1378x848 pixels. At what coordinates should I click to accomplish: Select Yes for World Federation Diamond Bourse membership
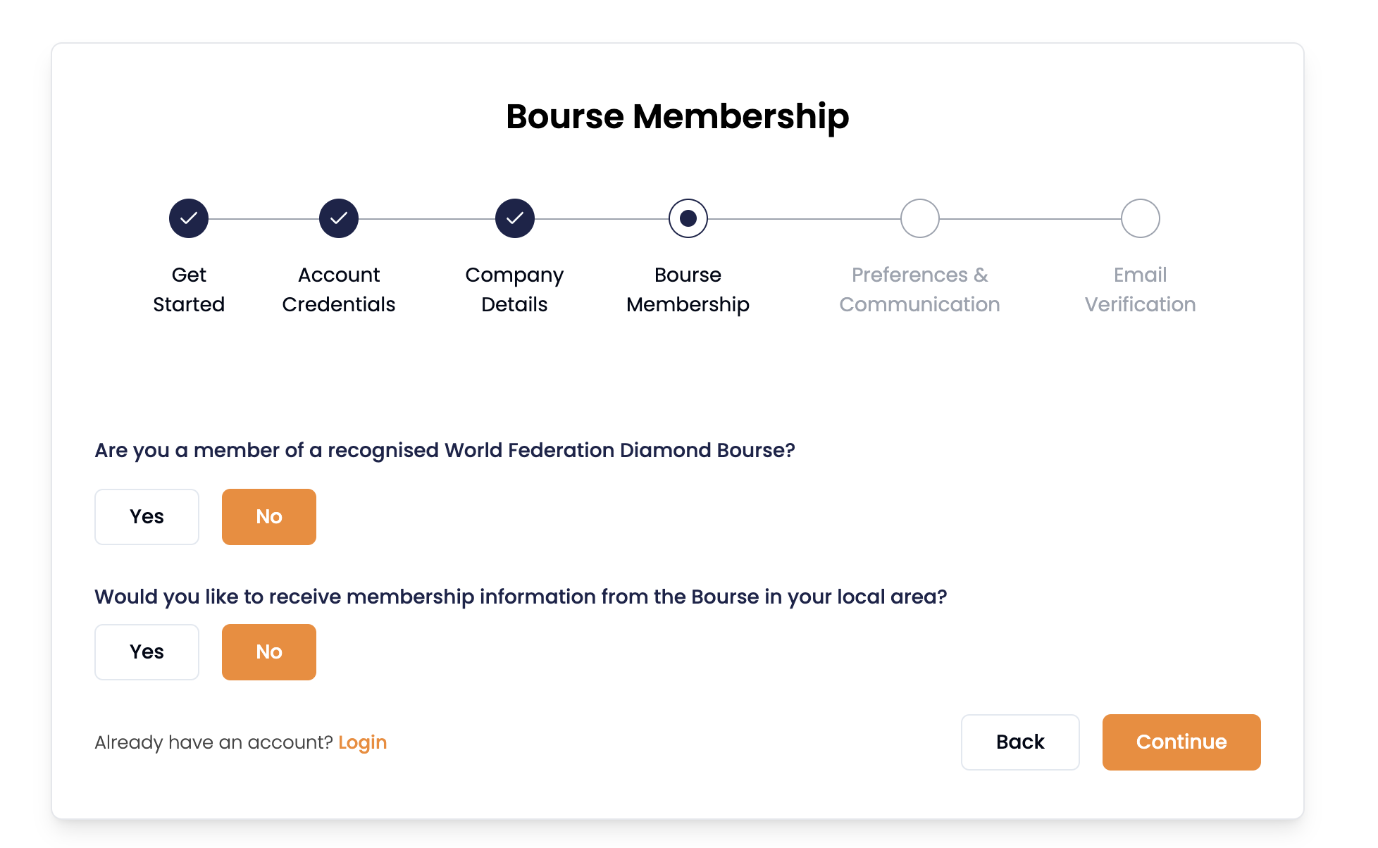pyautogui.click(x=147, y=517)
